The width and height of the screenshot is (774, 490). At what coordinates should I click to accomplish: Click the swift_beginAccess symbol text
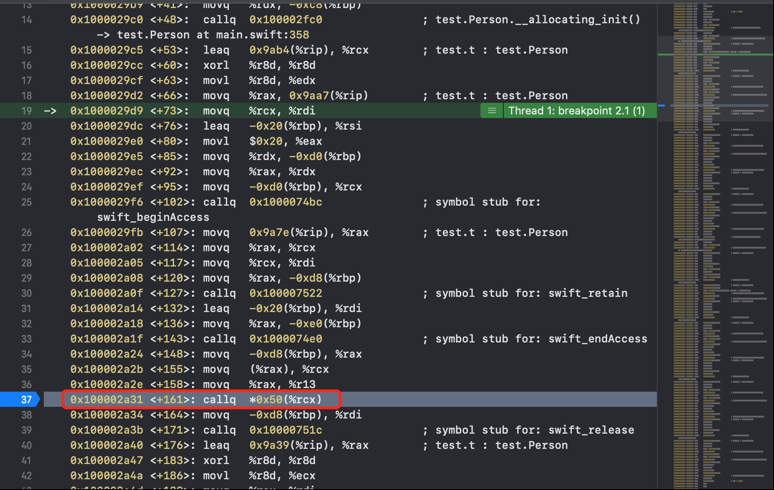(153, 217)
